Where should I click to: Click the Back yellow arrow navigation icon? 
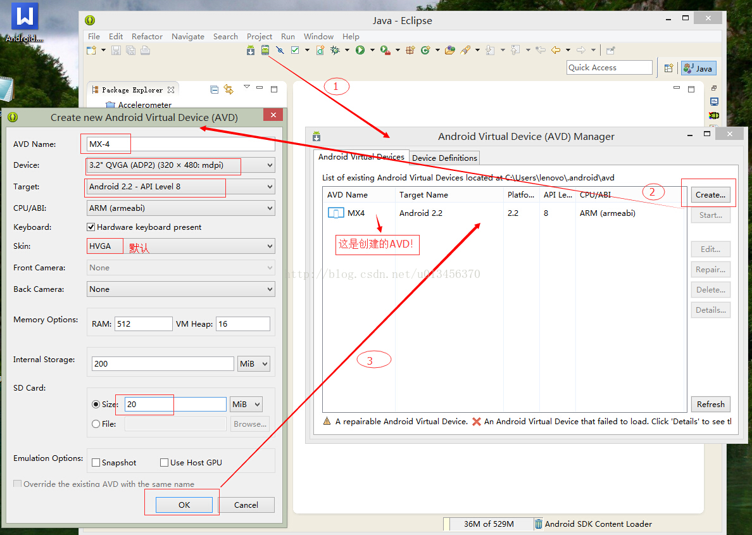click(556, 50)
